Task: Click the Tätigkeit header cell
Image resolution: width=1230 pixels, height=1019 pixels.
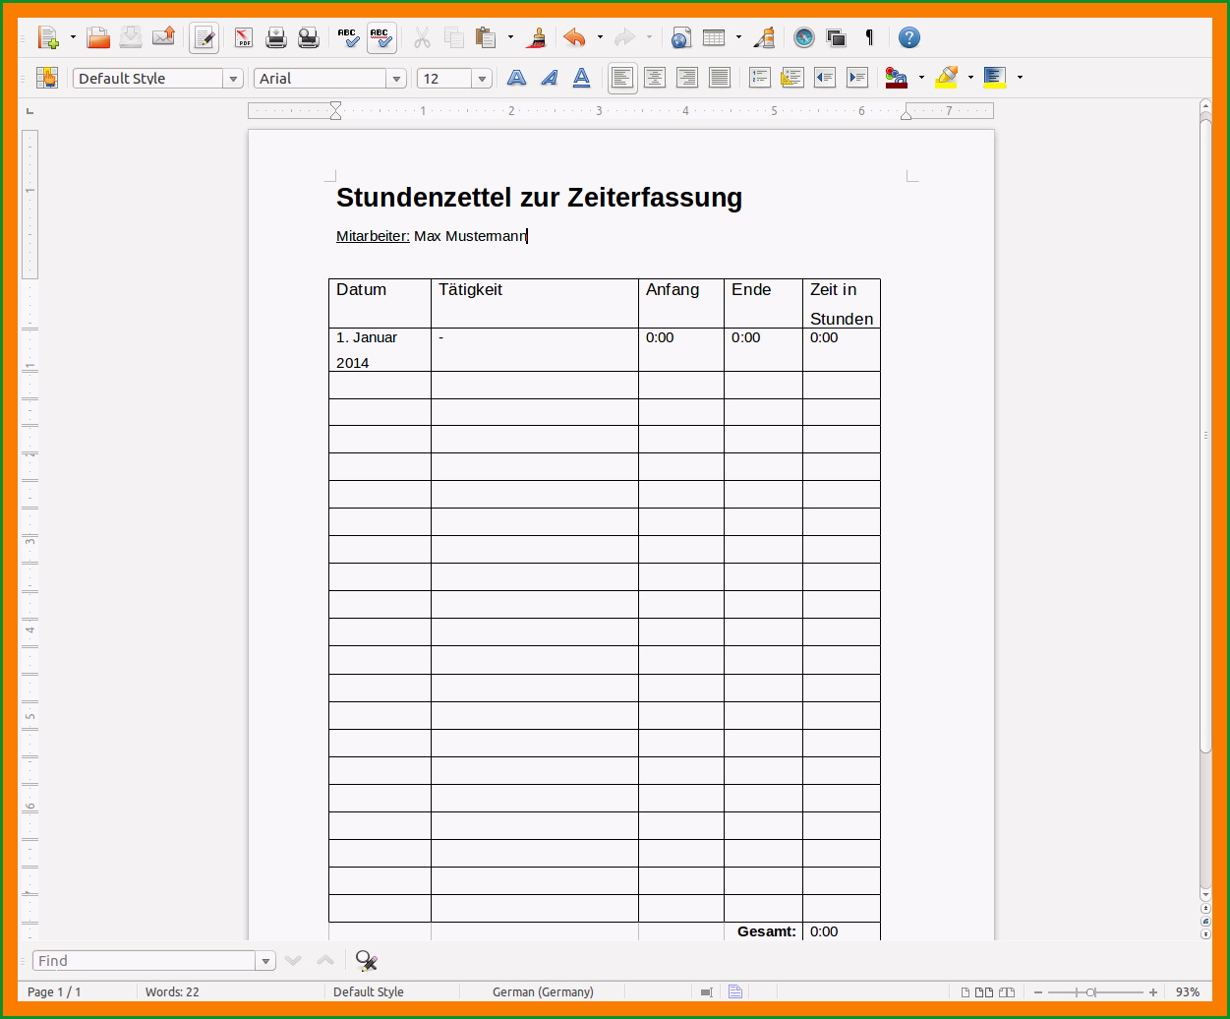Action: tap(535, 303)
